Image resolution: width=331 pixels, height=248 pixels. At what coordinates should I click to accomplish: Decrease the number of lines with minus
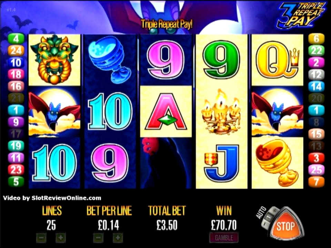pos(41,238)
